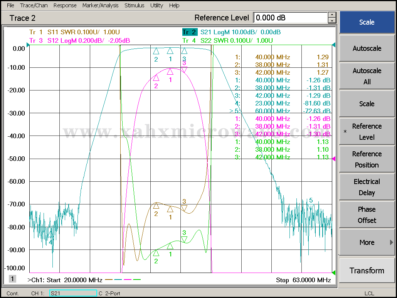Select the Reference Position softkey
397x298 pixels.
click(367, 159)
